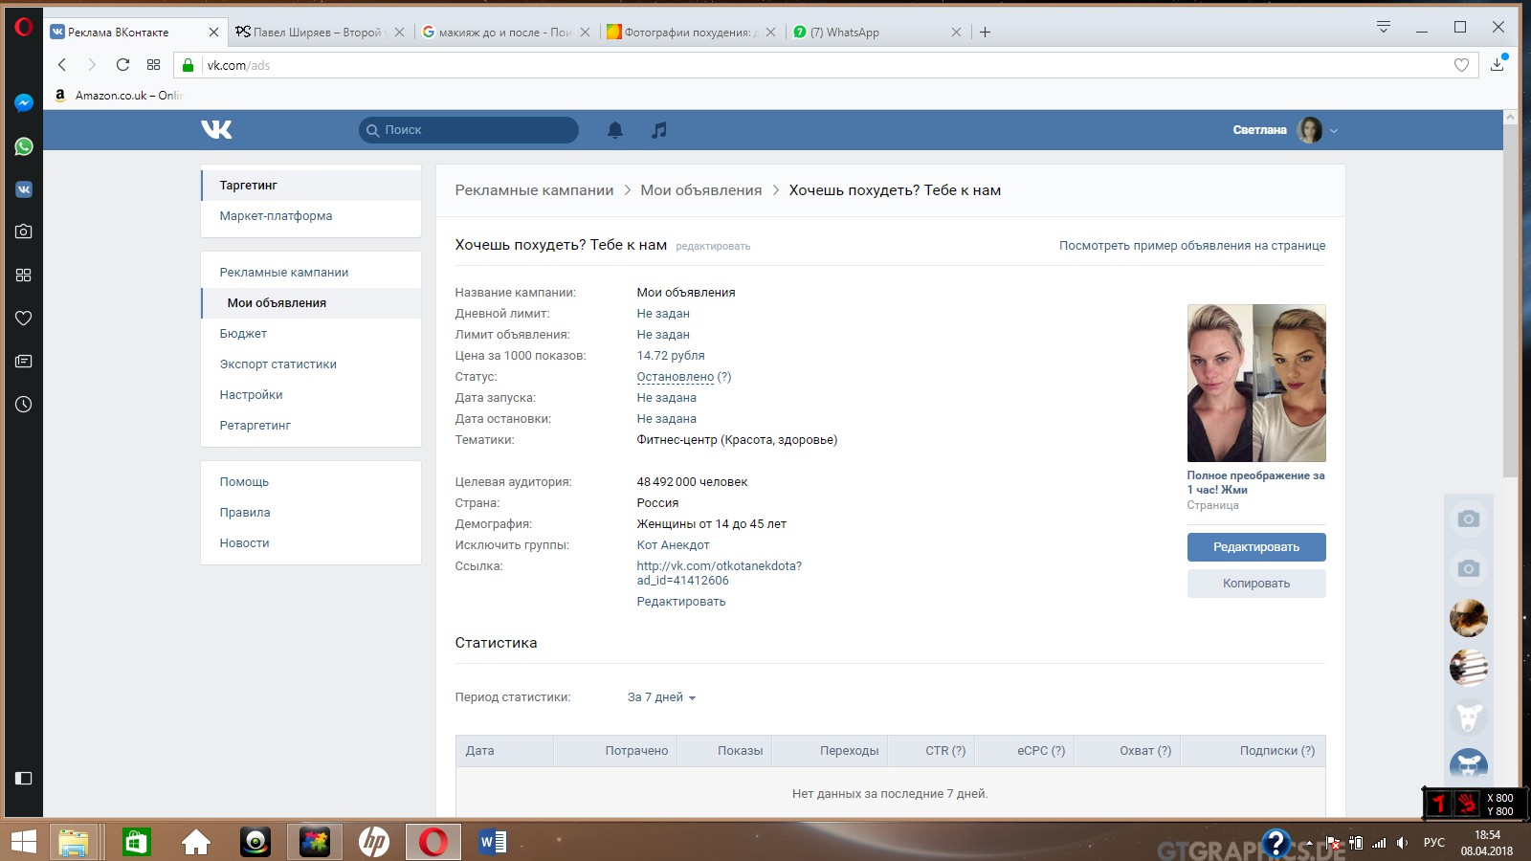Open Настройки in the side menu
This screenshot has height=861, width=1531.
coord(311,395)
